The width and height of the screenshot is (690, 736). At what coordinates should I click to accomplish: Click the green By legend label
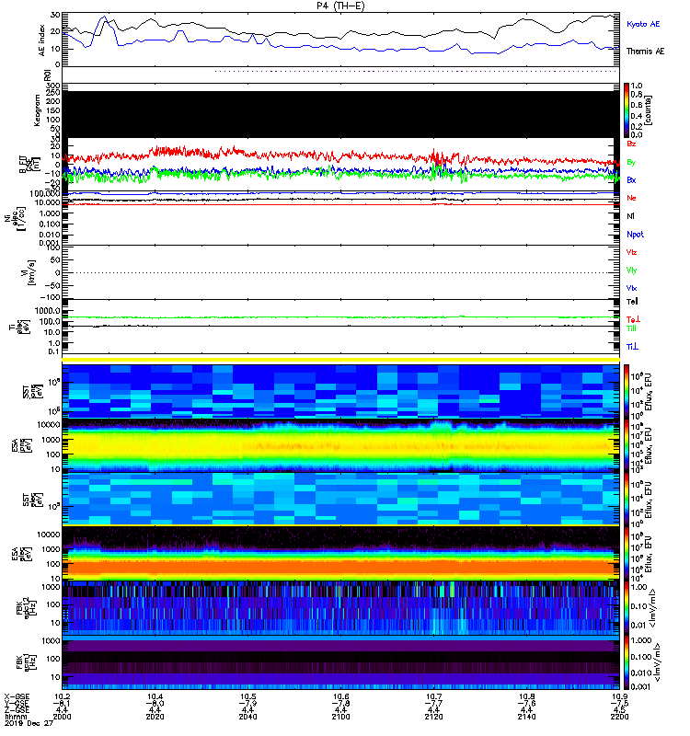631,163
